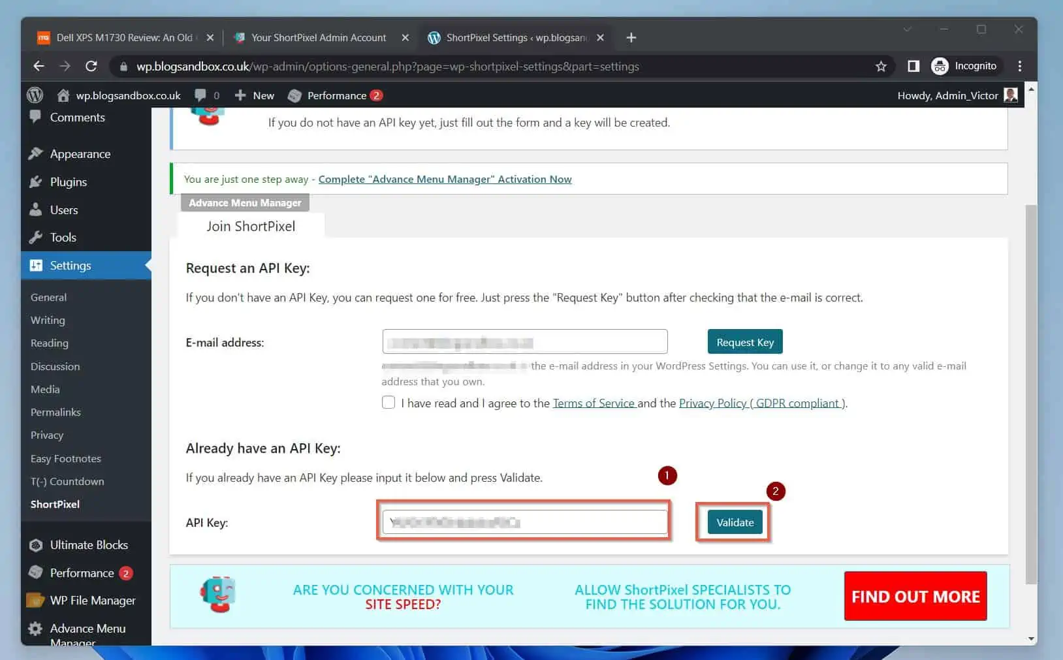Open a new browser tab

point(631,38)
